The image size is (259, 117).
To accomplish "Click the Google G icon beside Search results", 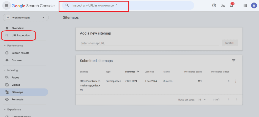I will [x=7, y=53].
